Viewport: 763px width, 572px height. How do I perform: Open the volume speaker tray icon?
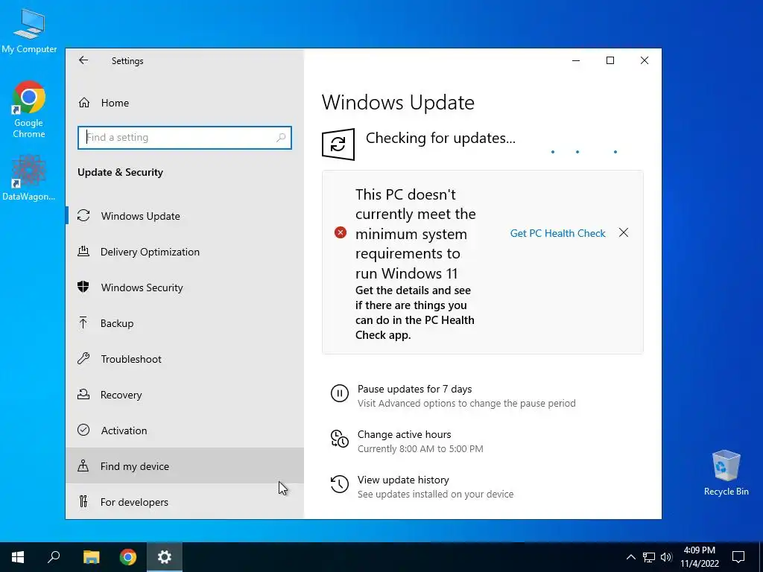click(x=666, y=557)
